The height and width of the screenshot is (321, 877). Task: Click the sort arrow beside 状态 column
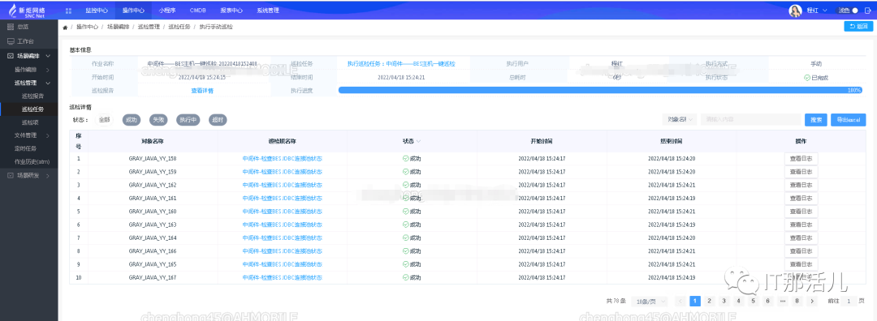418,141
